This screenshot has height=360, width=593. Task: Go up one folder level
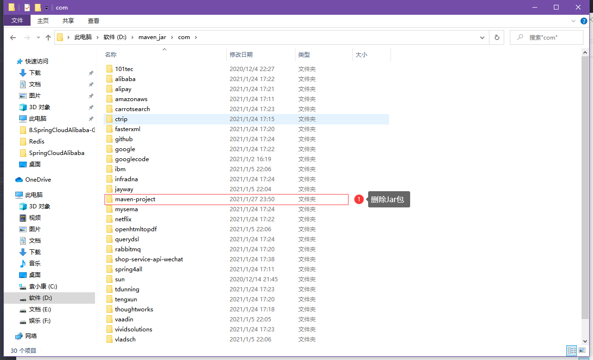point(48,37)
